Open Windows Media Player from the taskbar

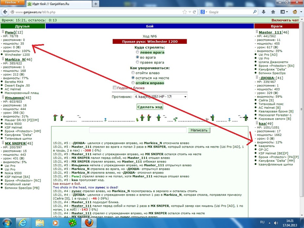pos(56,223)
